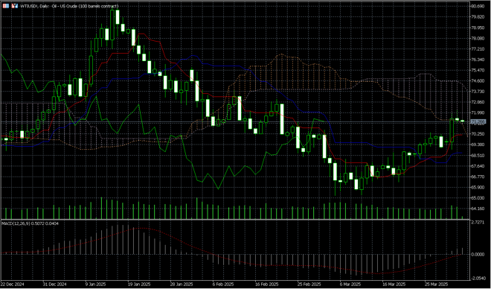Click the 72.860 price axis label
Screen dimensions: 491x289
point(478,102)
